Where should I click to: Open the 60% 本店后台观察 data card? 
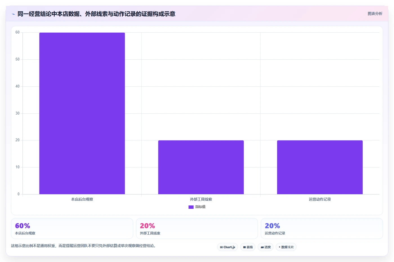click(x=72, y=229)
